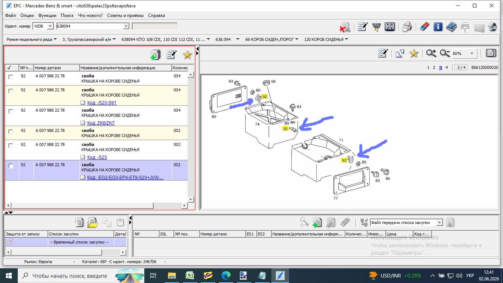Open the notes icon in the main top toolbar
Viewport: 503px width, 283px height.
(x=363, y=27)
